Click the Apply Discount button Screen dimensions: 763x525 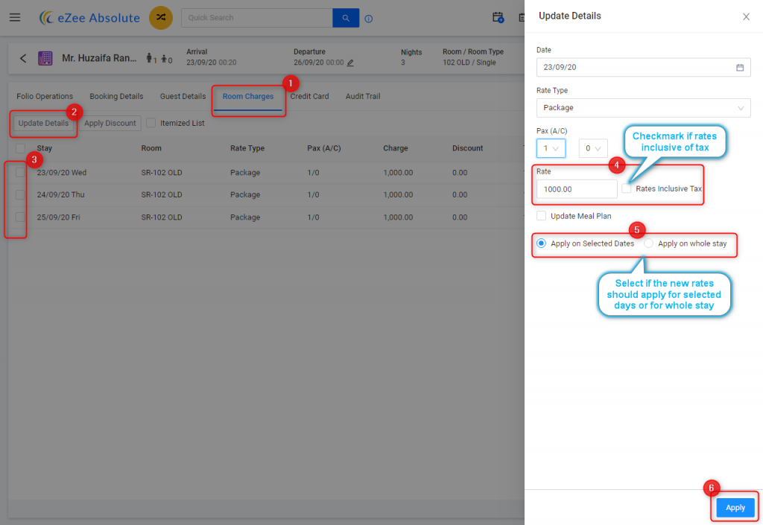click(x=110, y=124)
